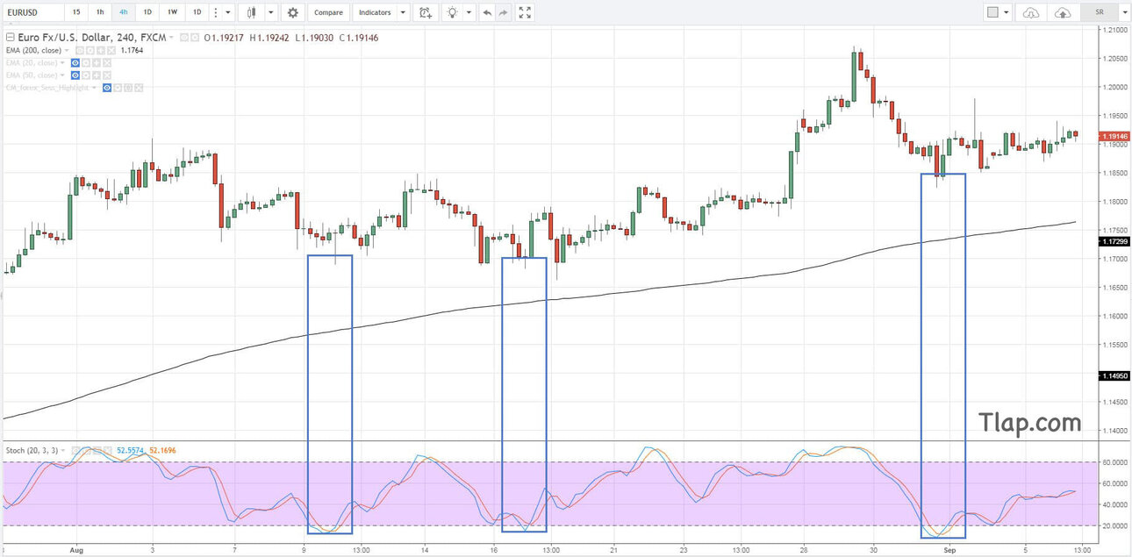Click the Sep date label on time axis
This screenshot has width=1132, height=557.
949,549
